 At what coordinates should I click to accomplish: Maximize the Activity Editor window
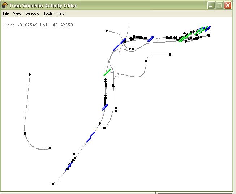219,5
